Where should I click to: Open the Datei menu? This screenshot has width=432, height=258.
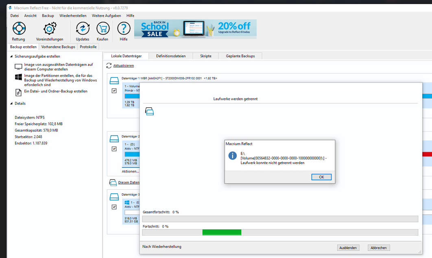[x=15, y=16]
